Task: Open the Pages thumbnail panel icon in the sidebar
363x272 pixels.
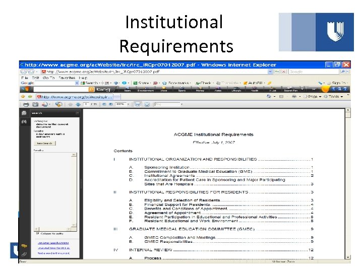Action: tap(24, 113)
